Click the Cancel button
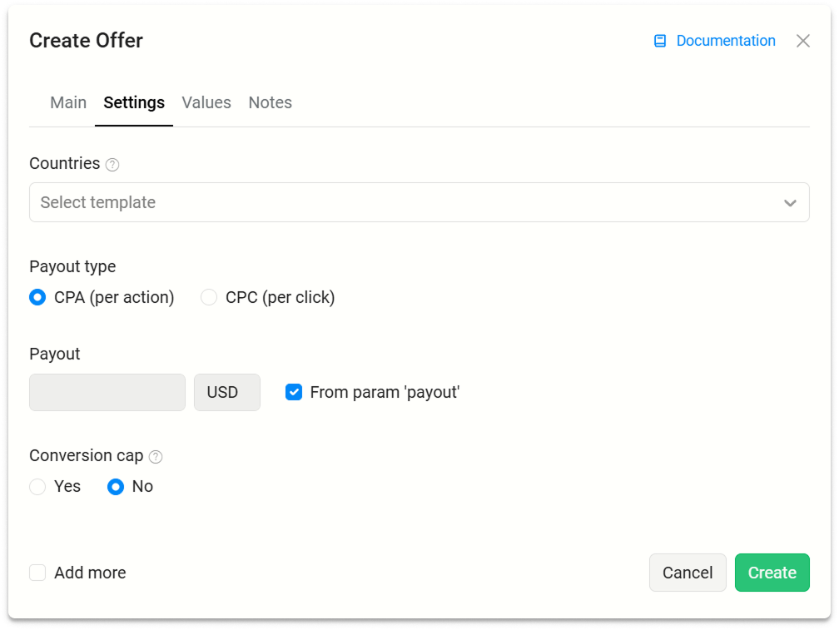The image size is (839, 630). point(688,573)
